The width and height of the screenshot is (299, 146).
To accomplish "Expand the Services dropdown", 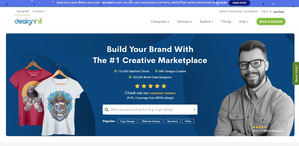I will [x=184, y=22].
